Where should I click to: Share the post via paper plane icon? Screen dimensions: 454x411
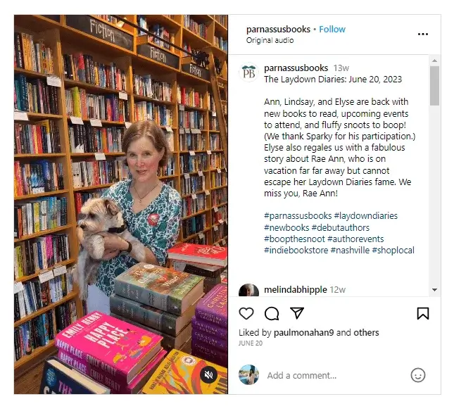(297, 313)
